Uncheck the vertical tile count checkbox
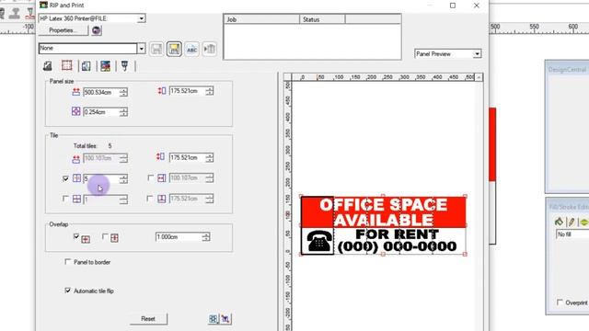This screenshot has height=331, width=589. click(65, 178)
